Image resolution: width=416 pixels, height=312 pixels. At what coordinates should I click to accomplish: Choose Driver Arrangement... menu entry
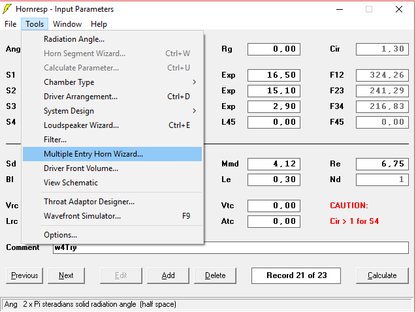pyautogui.click(x=112, y=97)
